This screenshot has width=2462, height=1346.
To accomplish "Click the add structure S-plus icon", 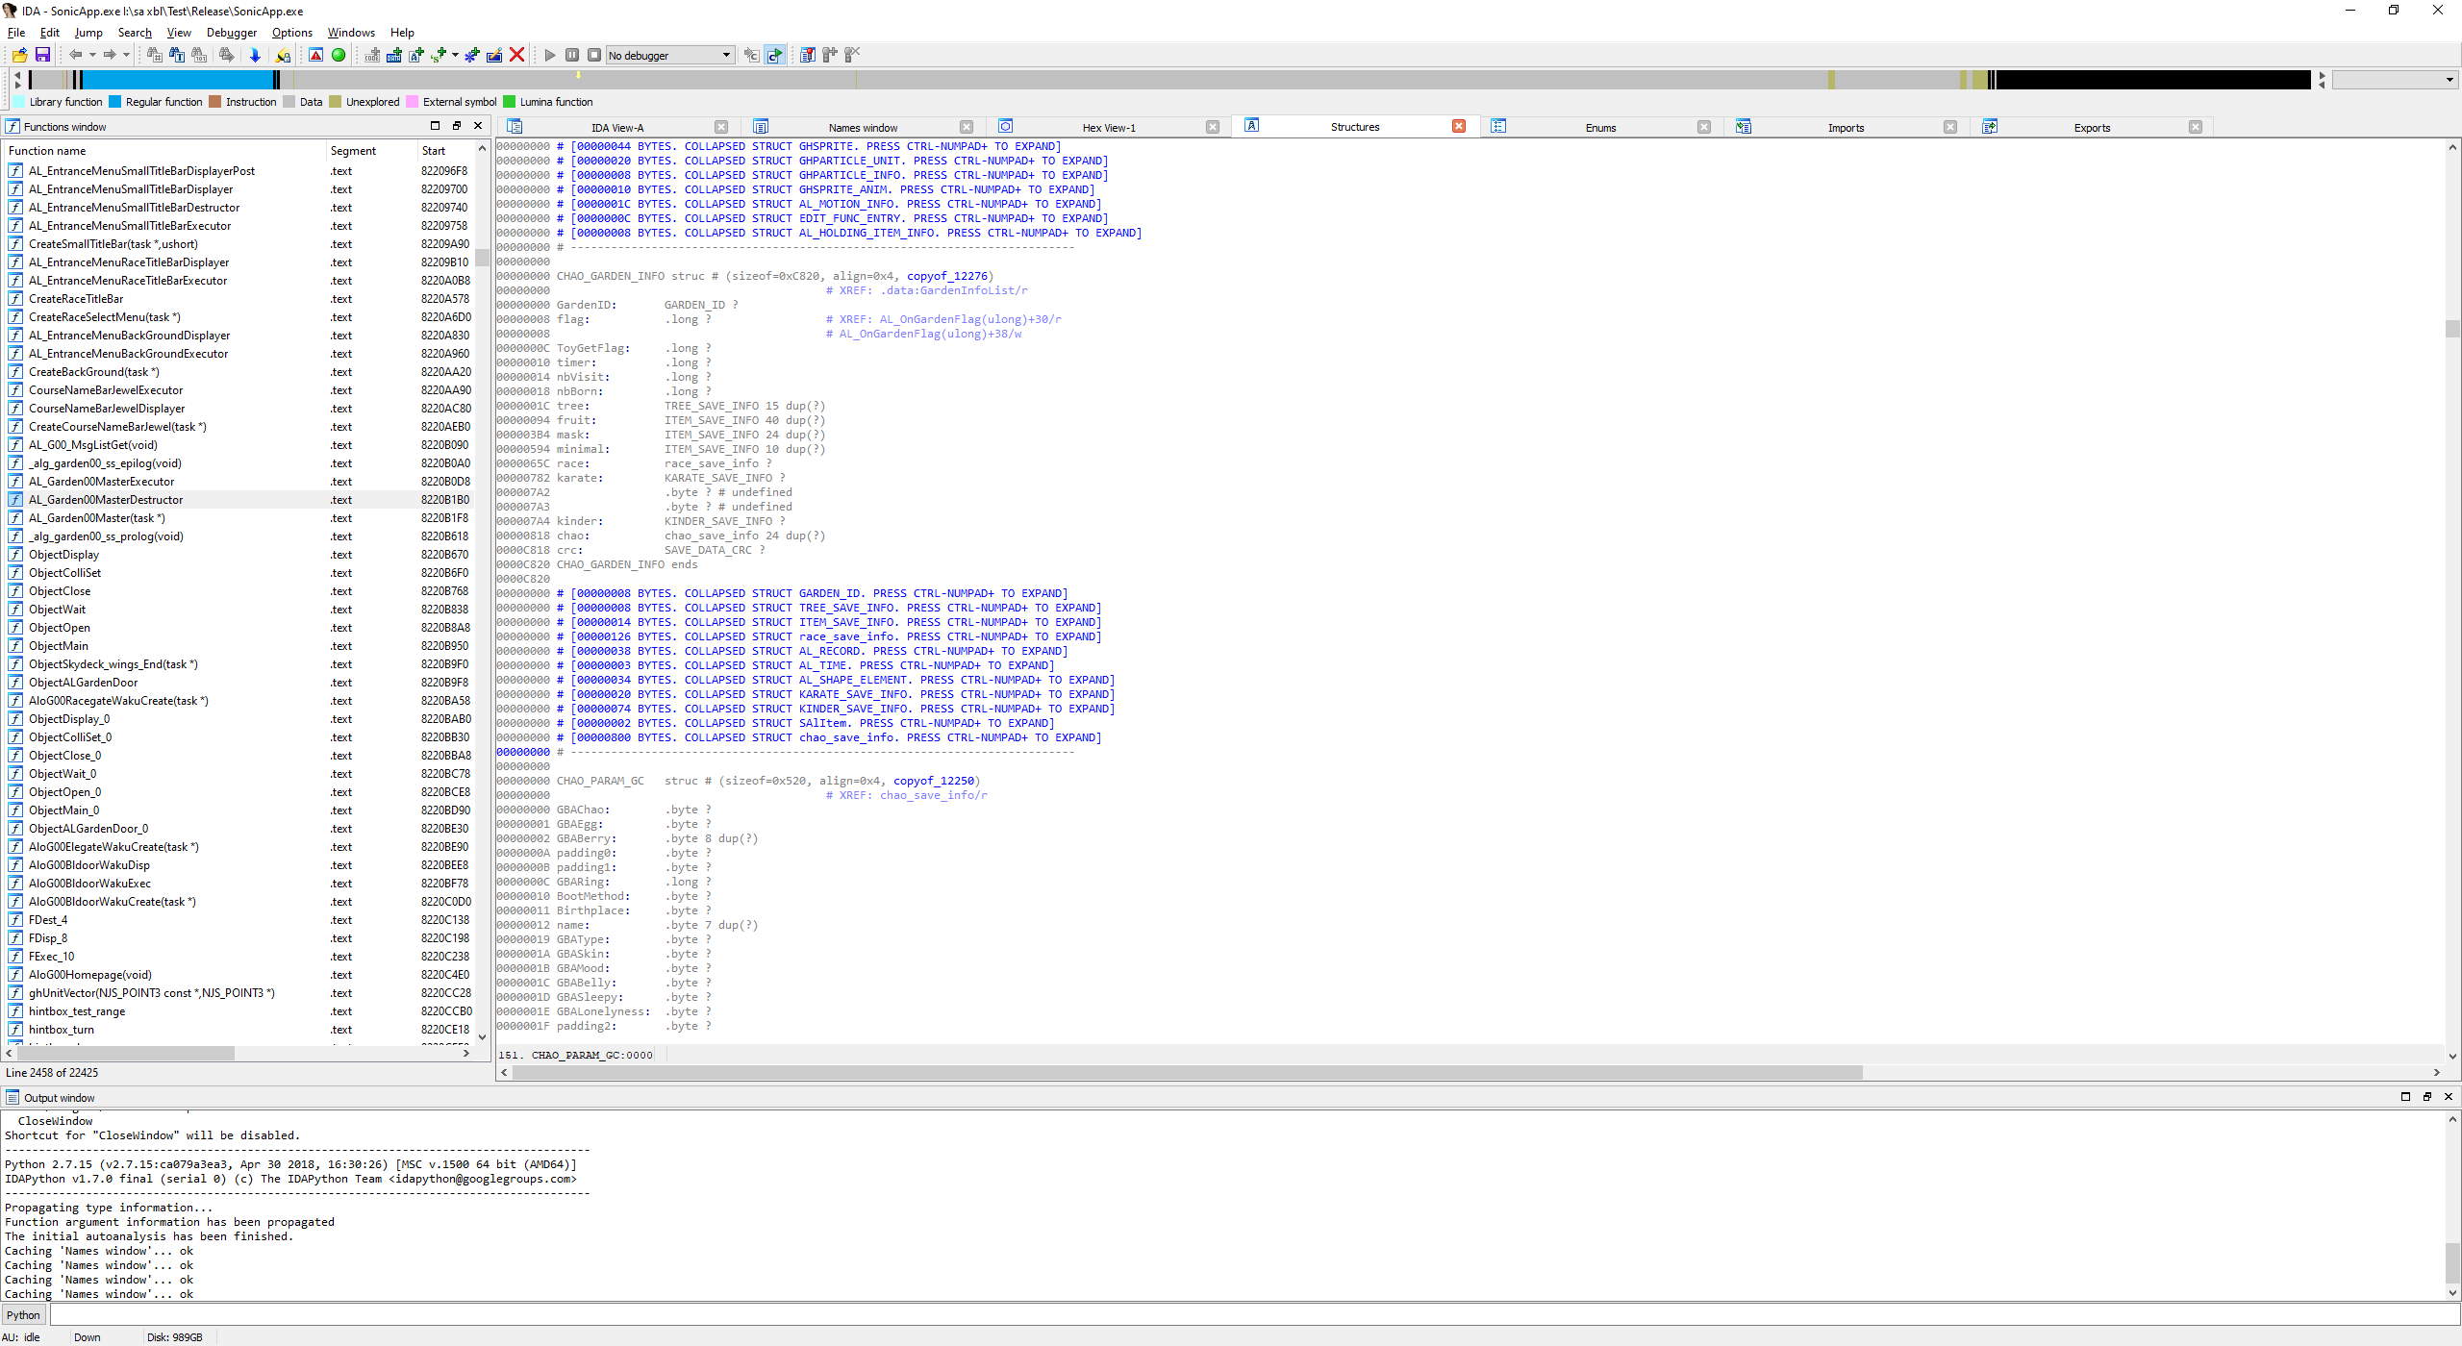I will [x=439, y=55].
